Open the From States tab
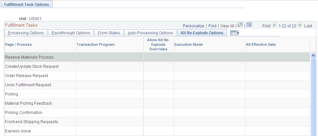Viewport: 318px width, 136px height. 109,33
